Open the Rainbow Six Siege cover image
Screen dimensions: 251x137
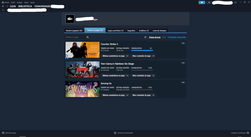(x=83, y=69)
